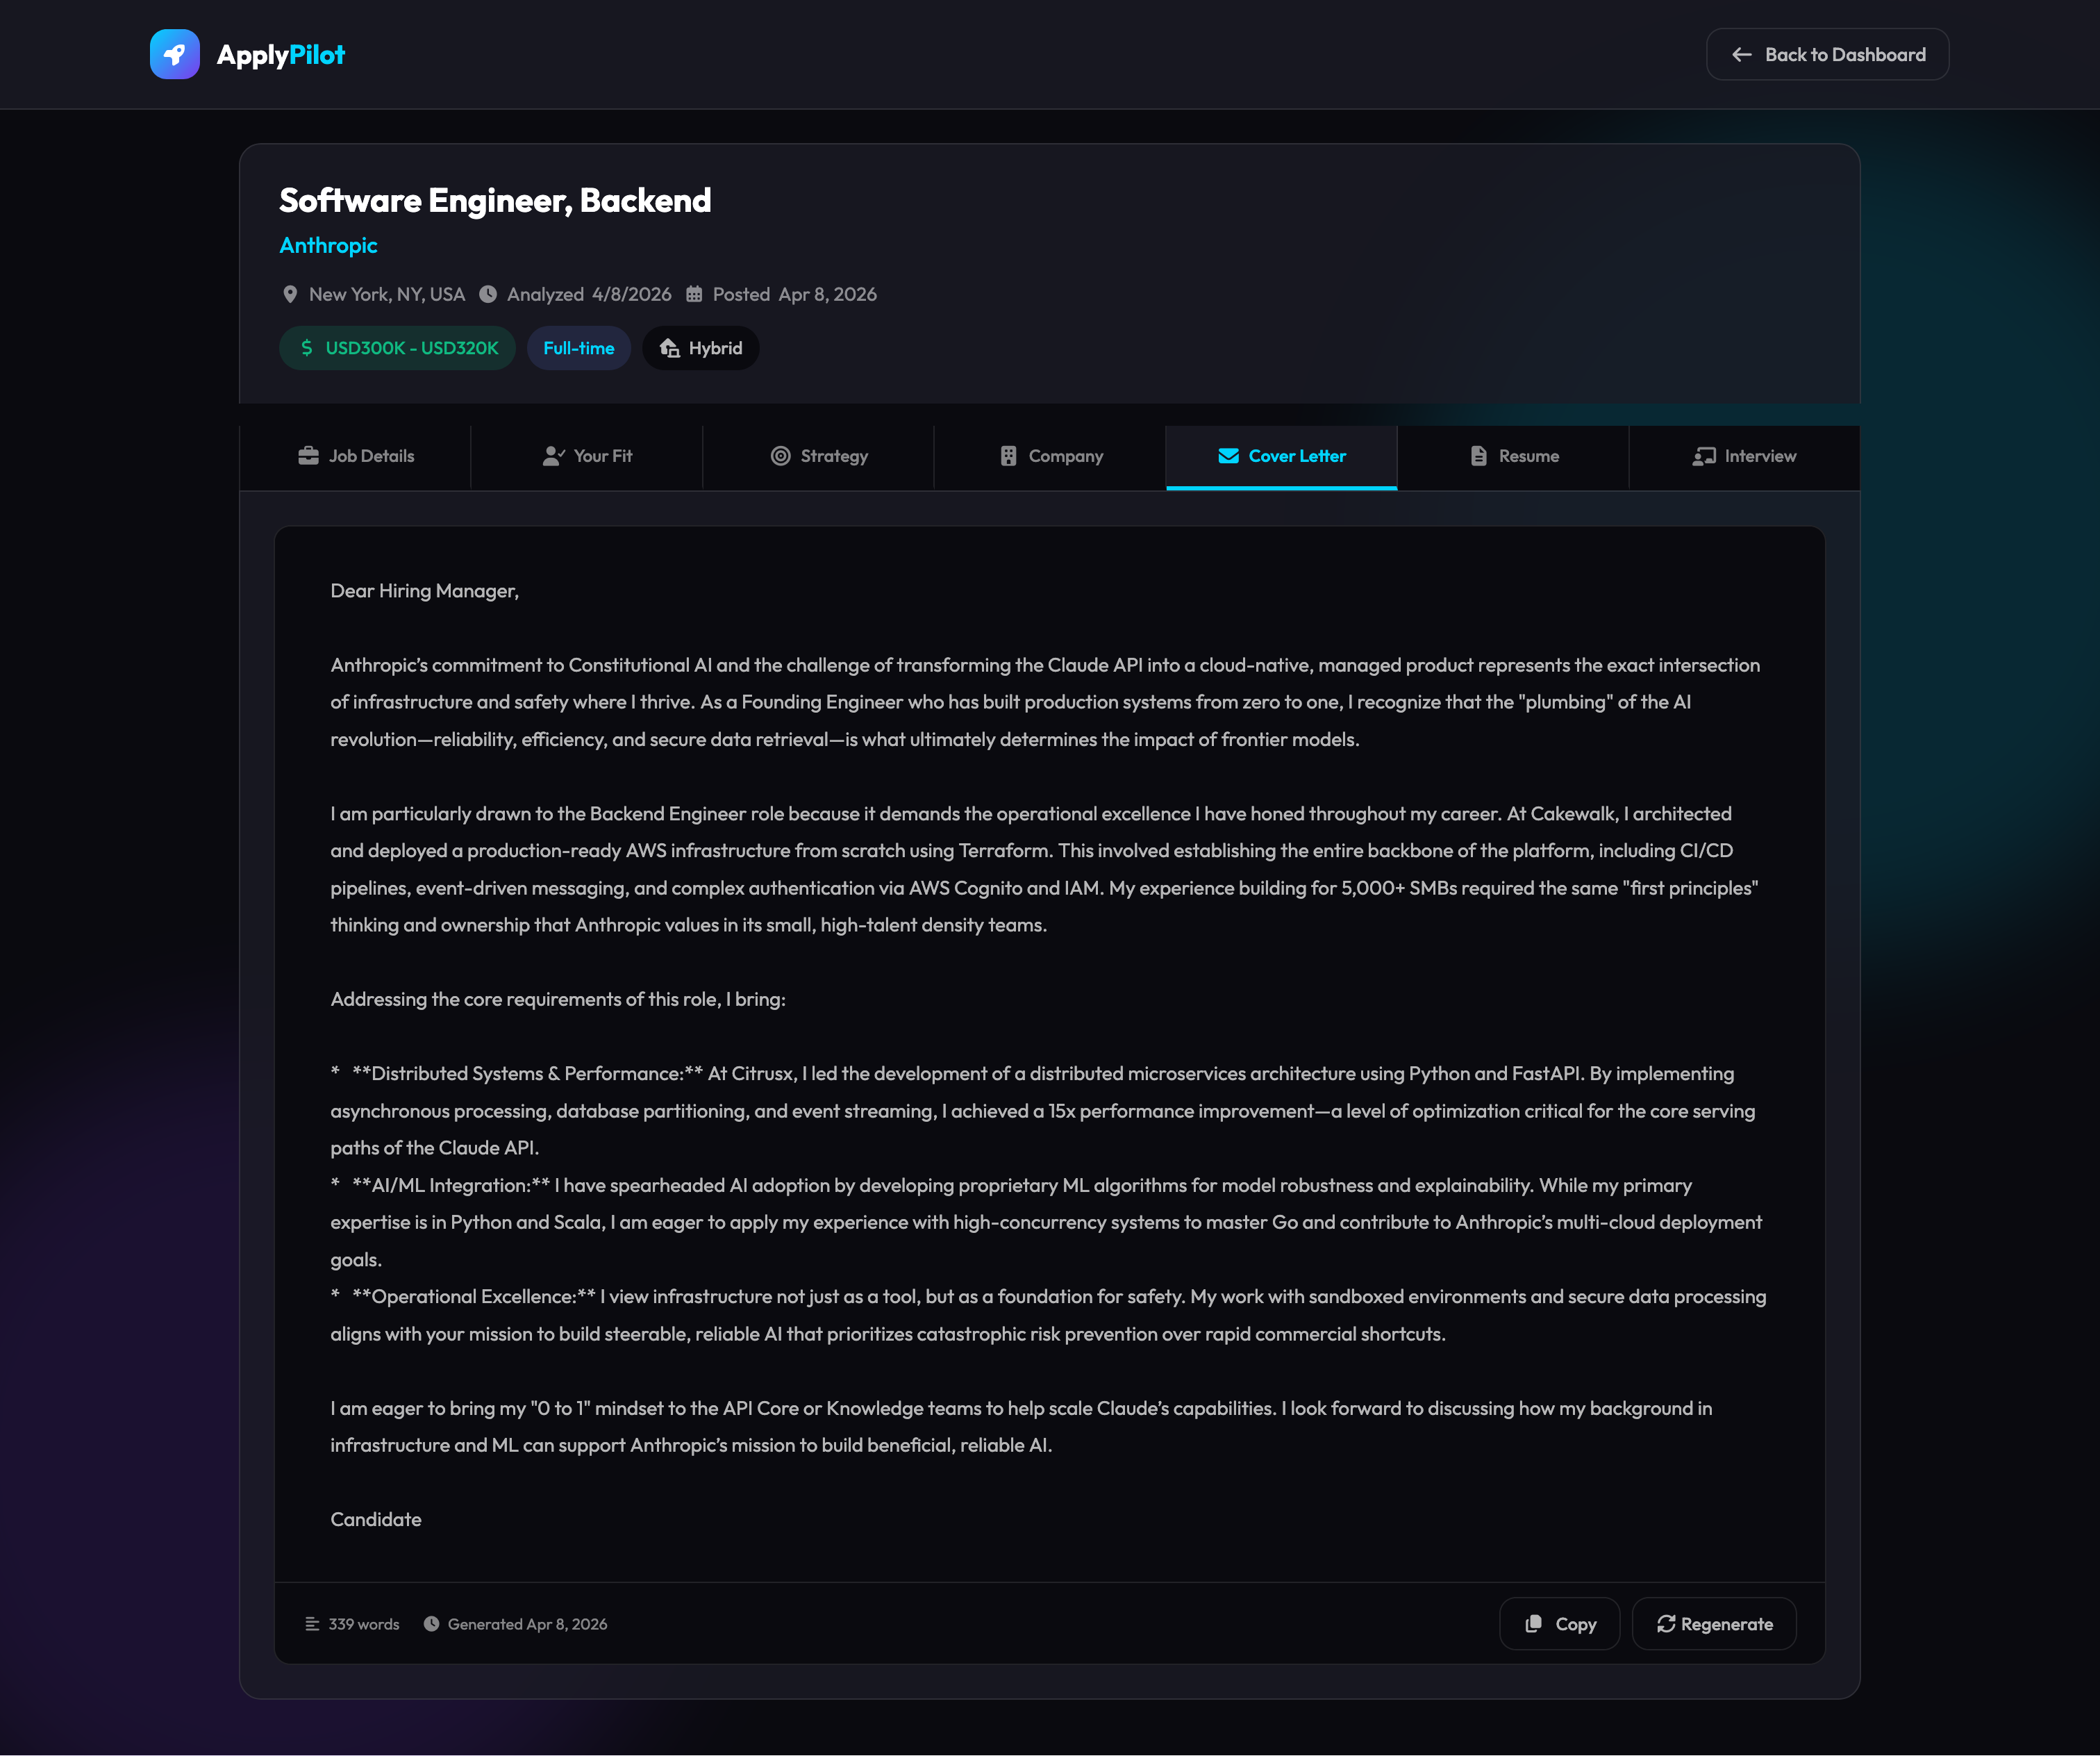Click the clock icon beside Generated date

[x=431, y=1624]
